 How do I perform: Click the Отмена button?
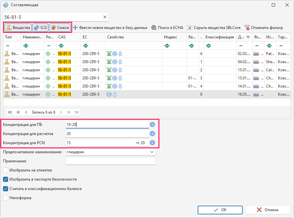(x=268, y=210)
